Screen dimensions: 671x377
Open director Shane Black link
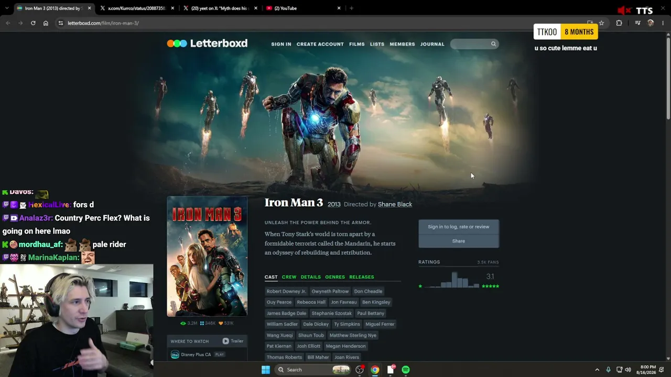[395, 204]
